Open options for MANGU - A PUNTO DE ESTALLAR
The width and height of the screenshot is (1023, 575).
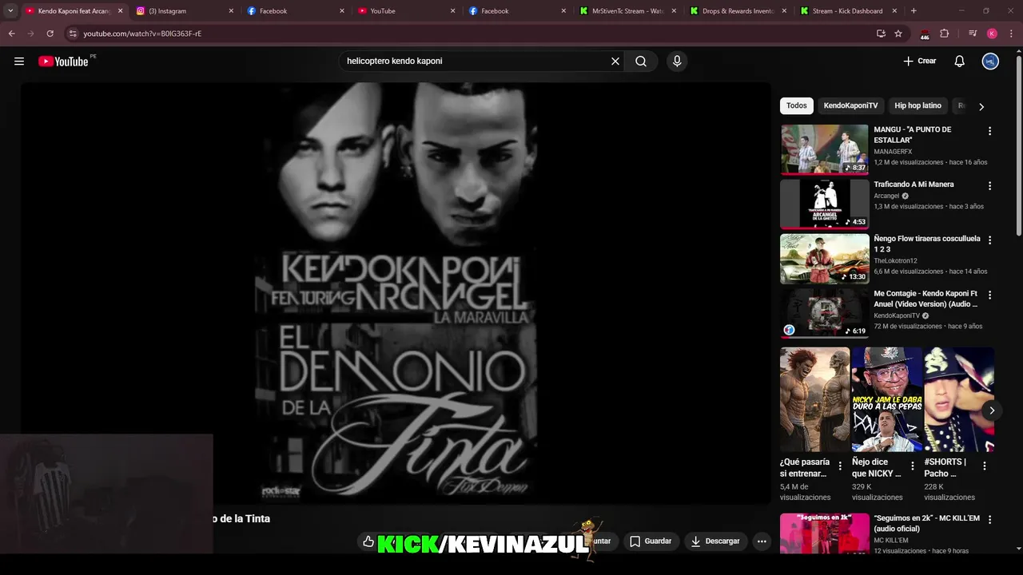(989, 131)
